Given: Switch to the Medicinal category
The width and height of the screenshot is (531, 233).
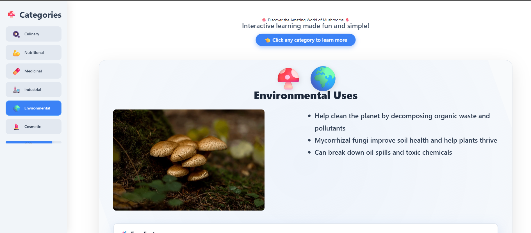Looking at the screenshot, I should pos(33,71).
